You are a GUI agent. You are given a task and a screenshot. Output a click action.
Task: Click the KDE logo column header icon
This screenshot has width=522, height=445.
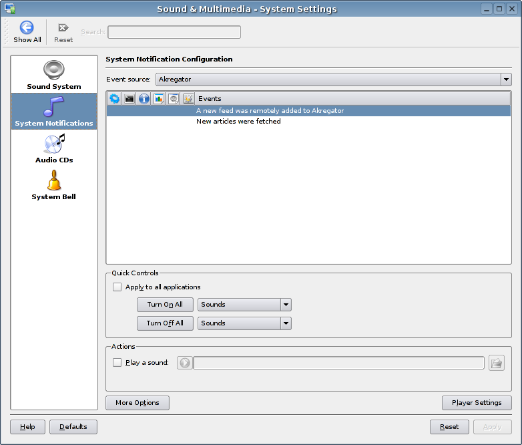(x=188, y=99)
